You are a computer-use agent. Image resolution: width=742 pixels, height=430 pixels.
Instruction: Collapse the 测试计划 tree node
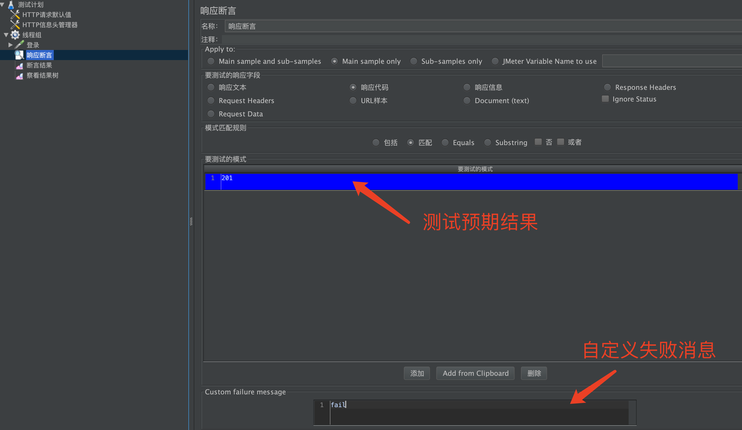click(2, 5)
